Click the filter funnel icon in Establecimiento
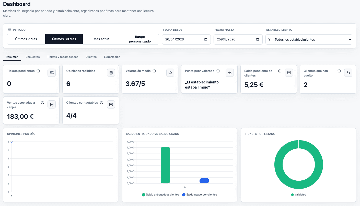This screenshot has width=360, height=206. (x=270, y=39)
